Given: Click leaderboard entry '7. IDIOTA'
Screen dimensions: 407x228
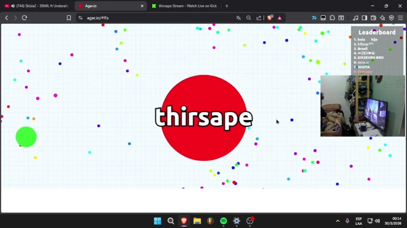Looking at the screenshot, I should coord(362,67).
